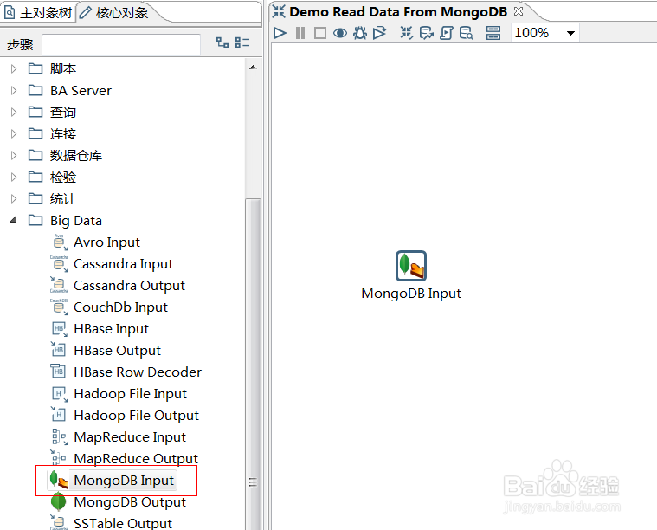The height and width of the screenshot is (530, 657).
Task: Select the Cassandra Output step
Action: coord(129,286)
